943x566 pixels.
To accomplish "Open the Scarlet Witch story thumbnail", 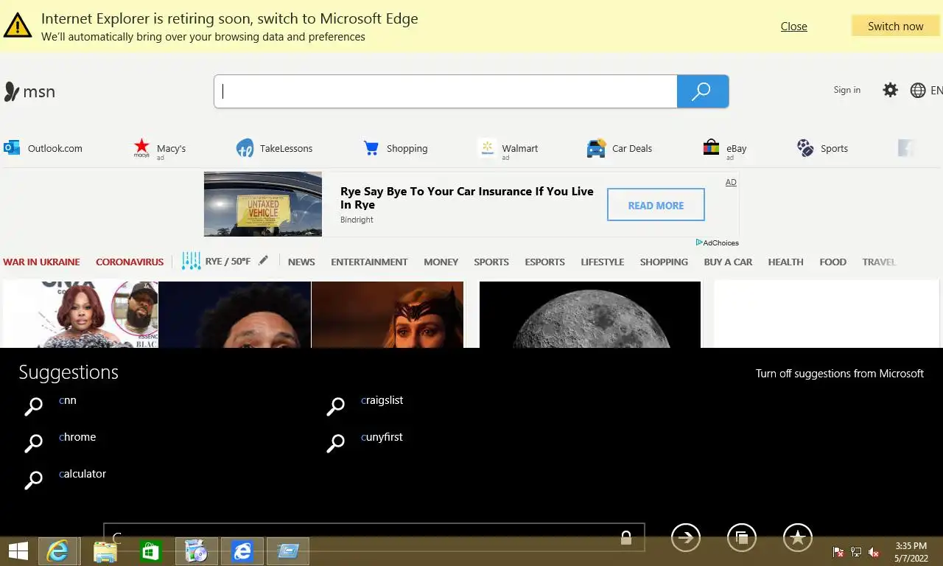I will click(388, 315).
